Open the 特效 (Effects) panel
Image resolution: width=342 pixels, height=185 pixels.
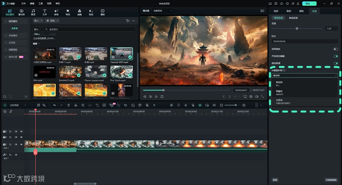pyautogui.click(x=68, y=12)
